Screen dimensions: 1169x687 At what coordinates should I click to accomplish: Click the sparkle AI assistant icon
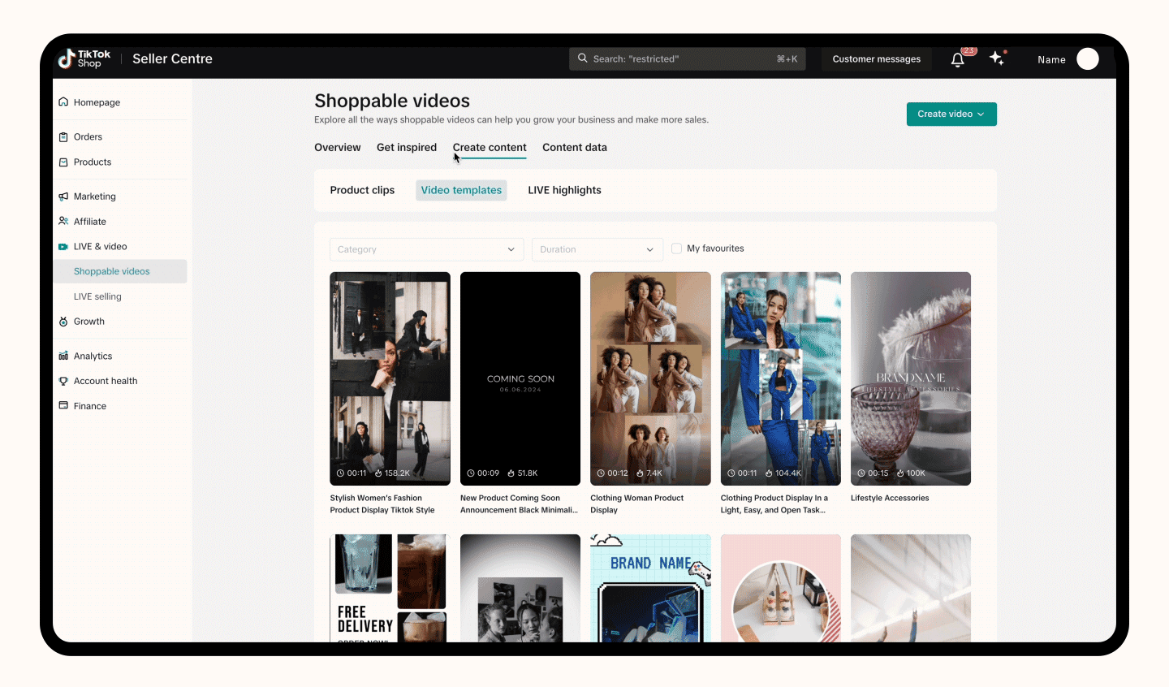click(x=998, y=58)
